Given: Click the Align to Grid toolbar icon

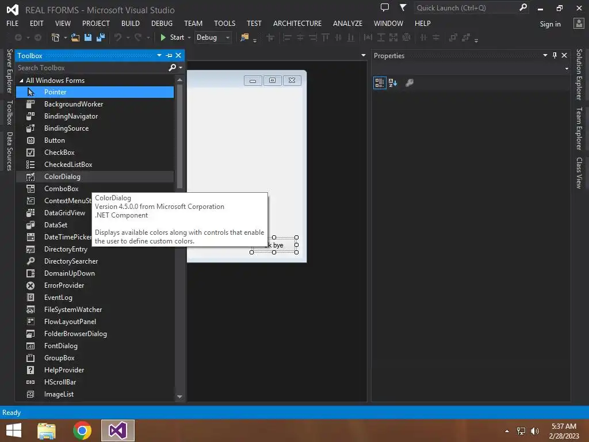Looking at the screenshot, I should point(270,37).
